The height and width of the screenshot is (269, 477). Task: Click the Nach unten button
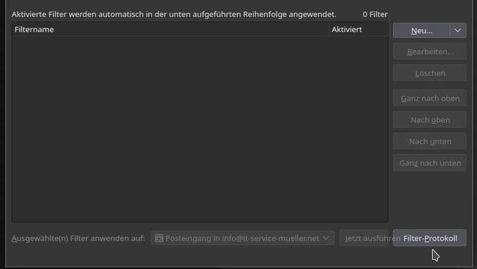[430, 141]
